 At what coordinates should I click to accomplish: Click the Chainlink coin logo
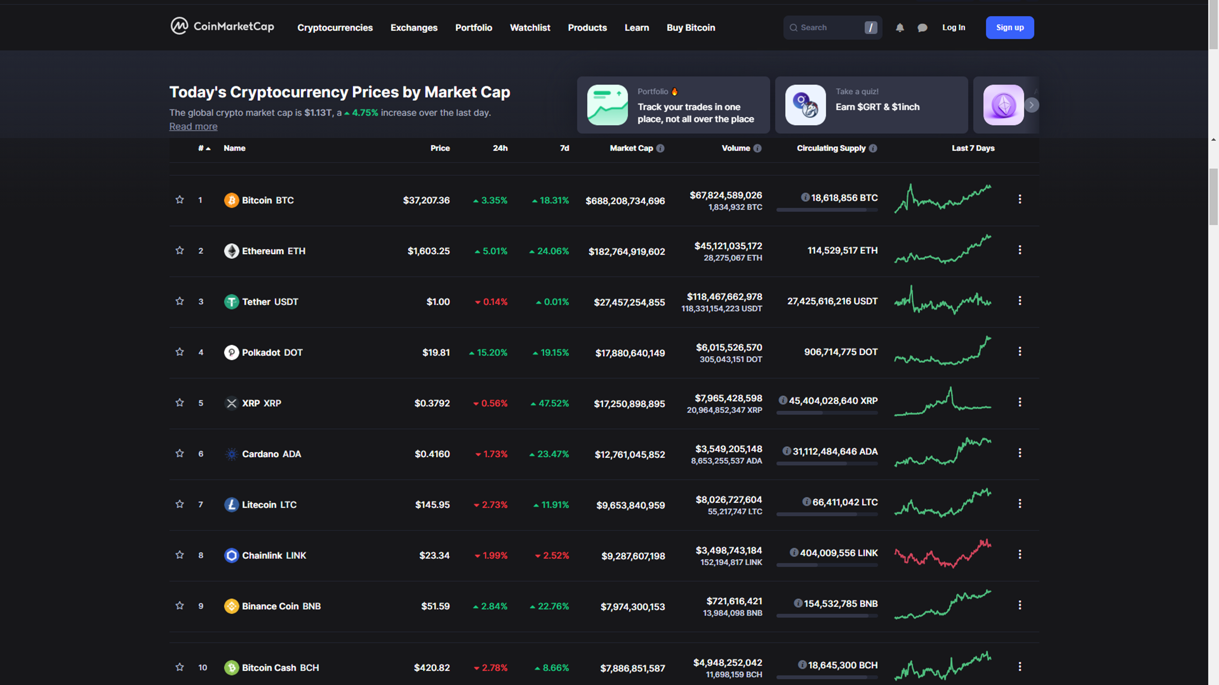pos(231,556)
